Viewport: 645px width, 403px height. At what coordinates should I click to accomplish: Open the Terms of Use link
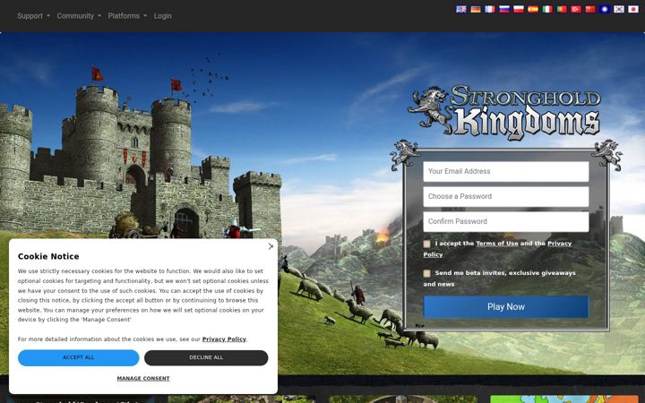click(x=497, y=244)
